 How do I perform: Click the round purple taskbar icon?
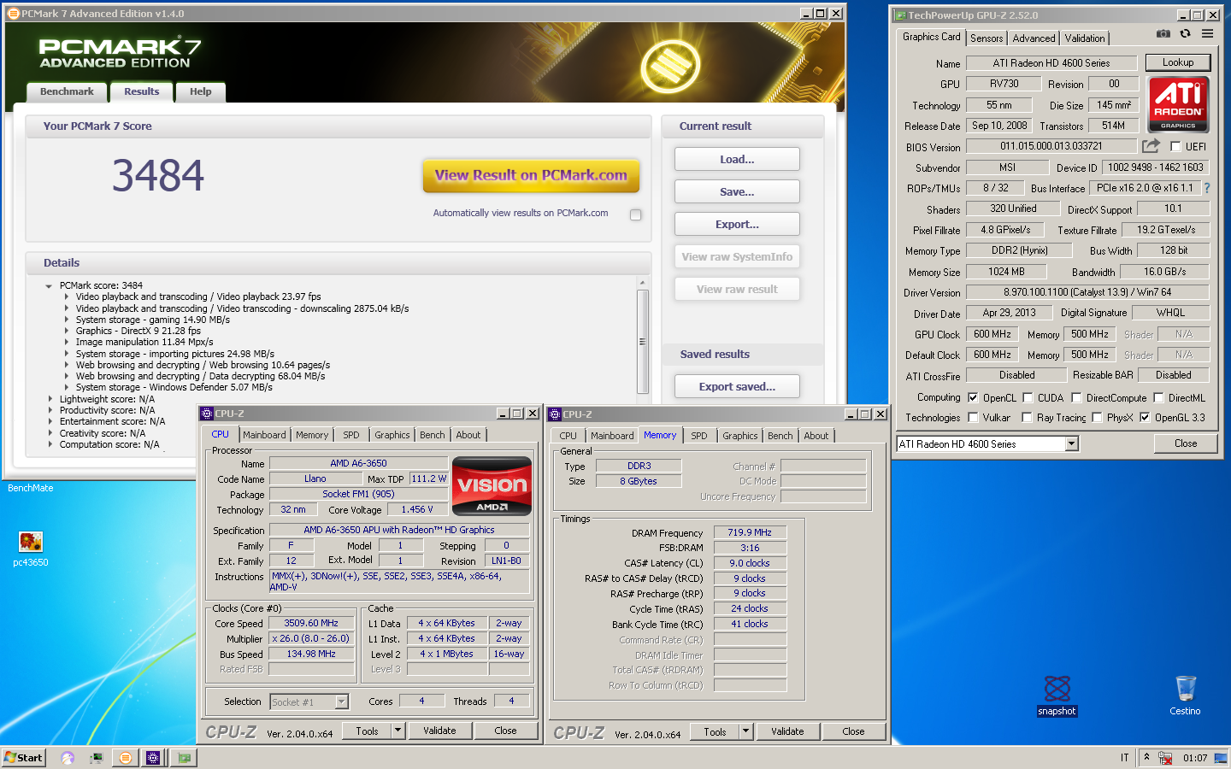click(x=68, y=757)
